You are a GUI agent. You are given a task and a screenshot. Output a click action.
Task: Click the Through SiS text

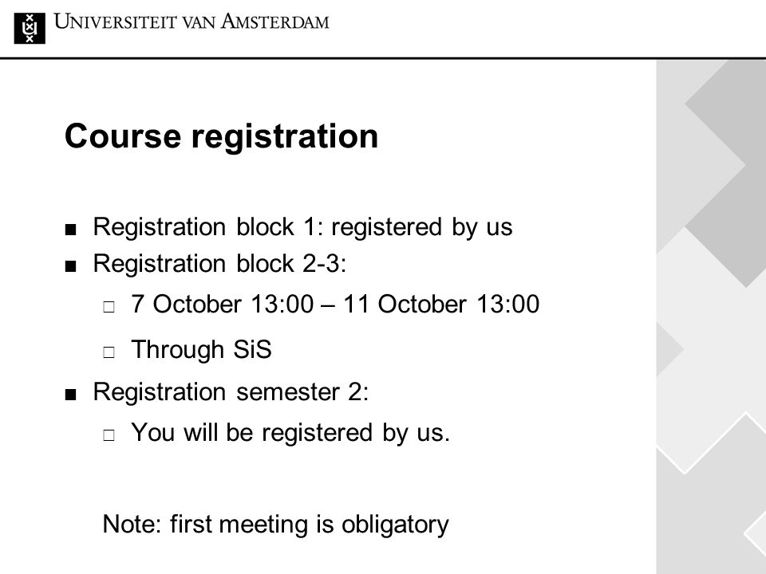(x=201, y=350)
